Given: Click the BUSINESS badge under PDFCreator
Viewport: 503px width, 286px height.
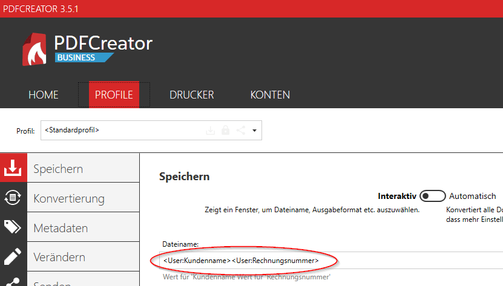Looking at the screenshot, I should pyautogui.click(x=84, y=57).
